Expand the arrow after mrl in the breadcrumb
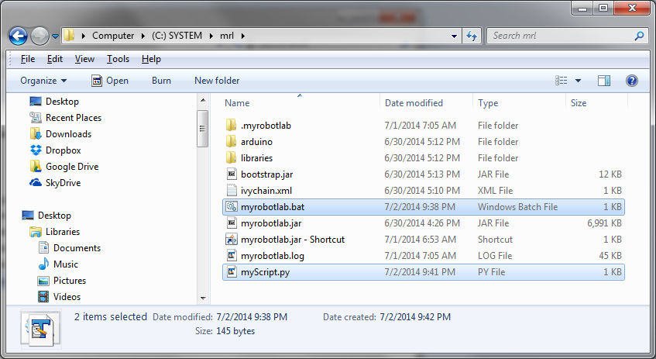 point(242,36)
